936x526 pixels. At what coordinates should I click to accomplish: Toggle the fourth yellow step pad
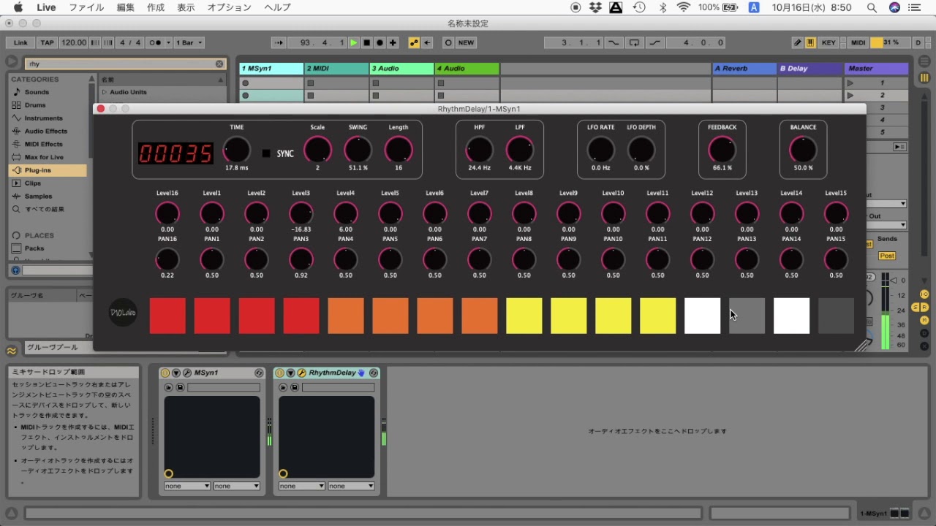coord(657,316)
